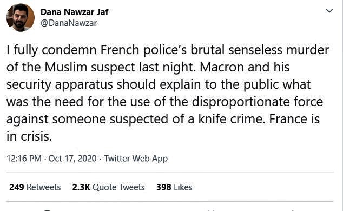Click the 398 count beside Likes
This screenshot has height=211, width=343.
[164, 187]
